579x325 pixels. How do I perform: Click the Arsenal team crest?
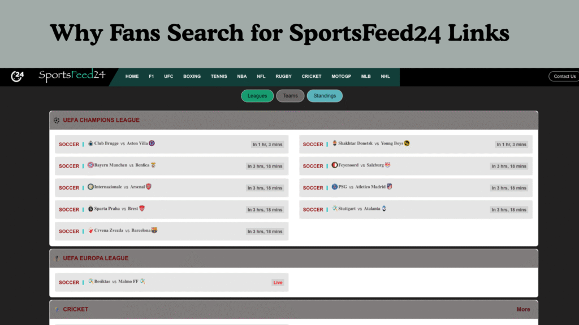click(x=149, y=187)
